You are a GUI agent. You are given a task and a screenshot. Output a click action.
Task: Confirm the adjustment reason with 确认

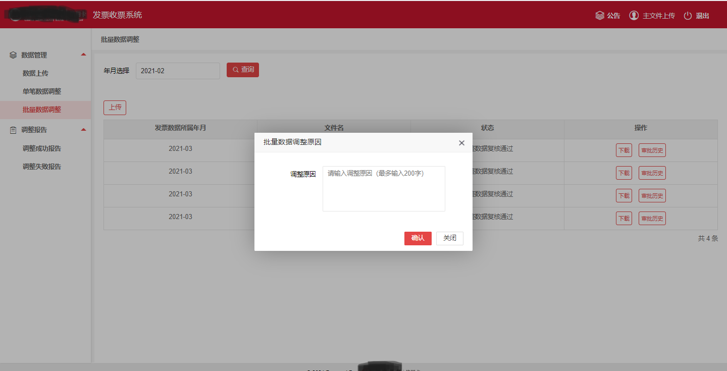coord(418,238)
